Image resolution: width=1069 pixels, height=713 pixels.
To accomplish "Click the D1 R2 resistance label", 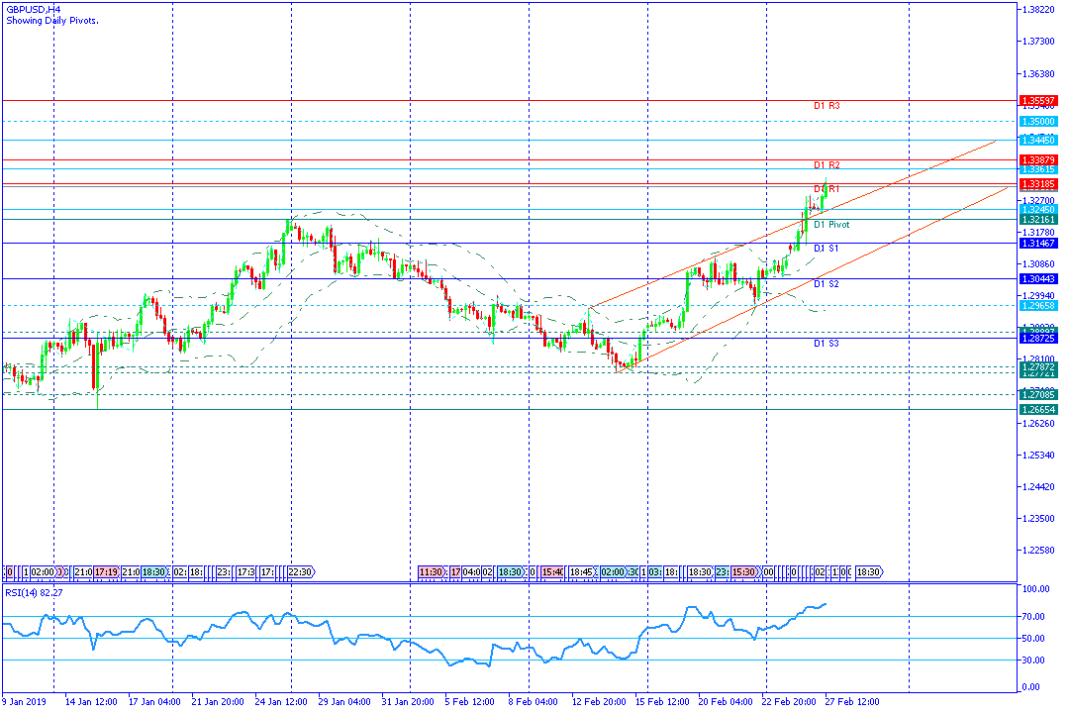I will pos(826,164).
